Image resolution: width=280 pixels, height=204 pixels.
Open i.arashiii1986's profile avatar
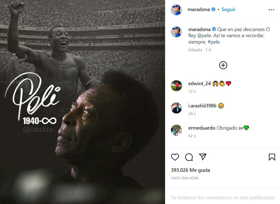point(176,108)
